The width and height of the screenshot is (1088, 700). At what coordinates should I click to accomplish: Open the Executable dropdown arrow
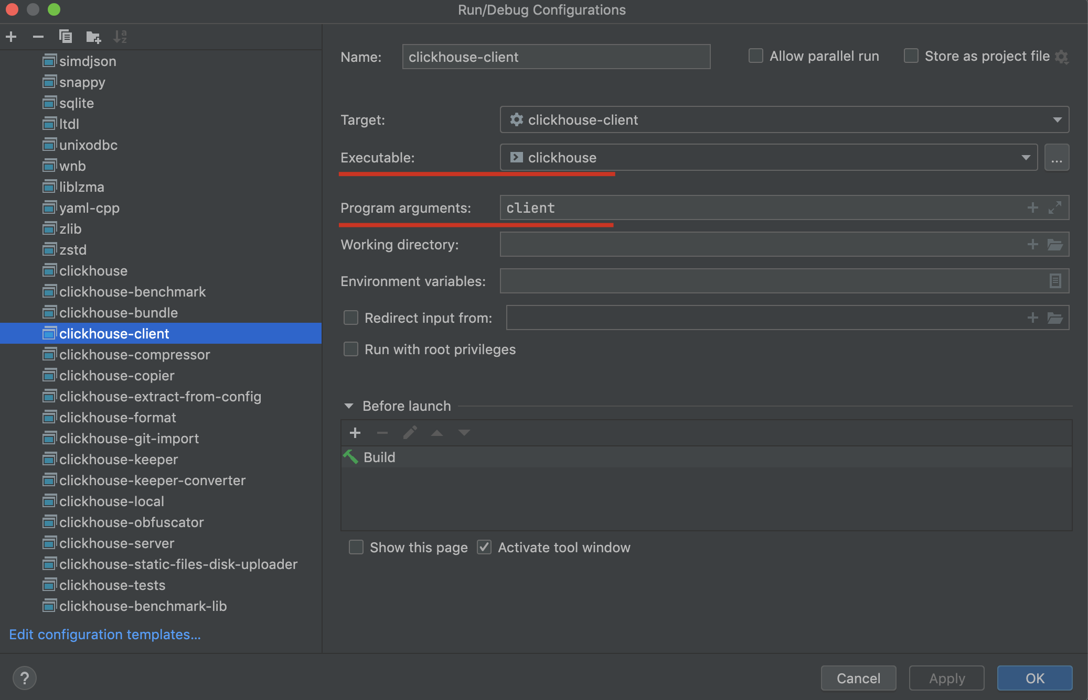click(x=1026, y=158)
